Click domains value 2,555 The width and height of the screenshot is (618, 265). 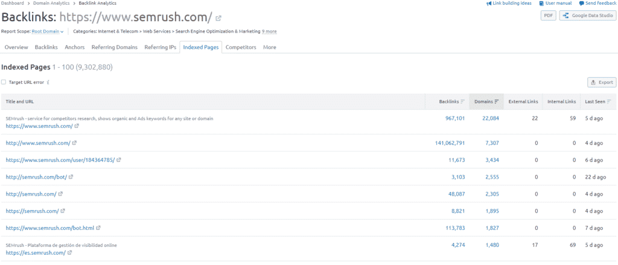pyautogui.click(x=492, y=177)
